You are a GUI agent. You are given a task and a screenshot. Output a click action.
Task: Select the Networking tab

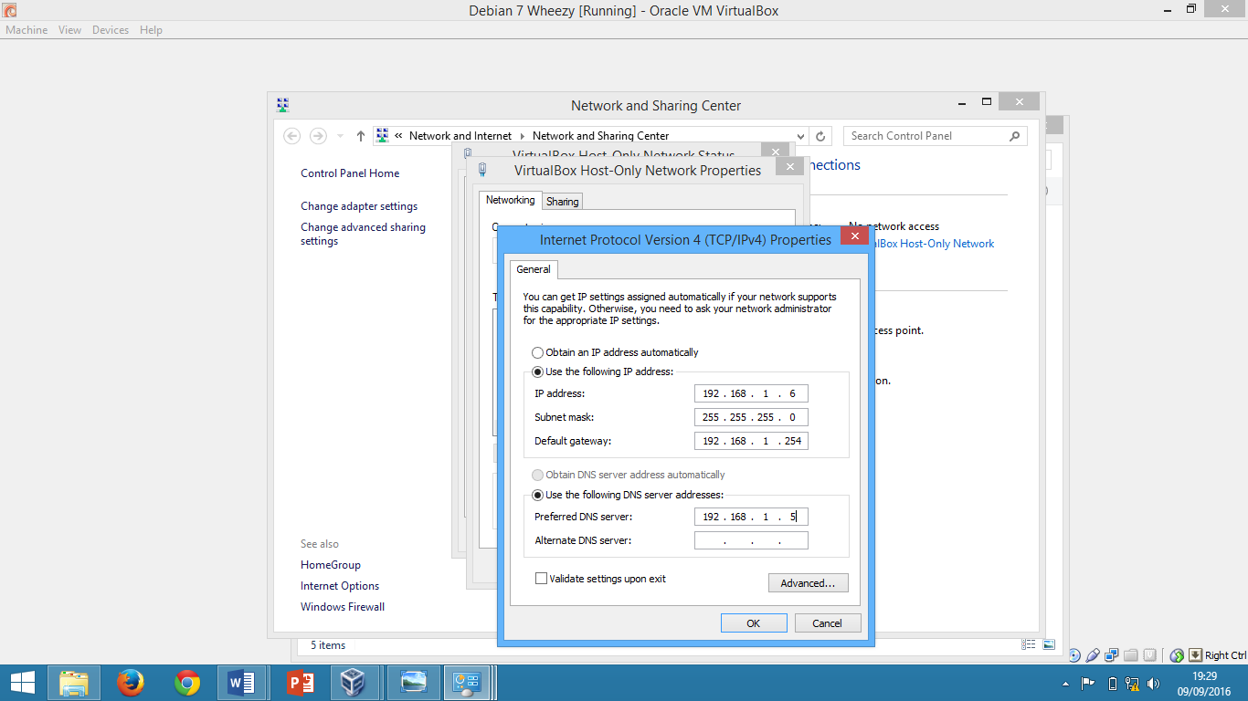click(x=511, y=200)
